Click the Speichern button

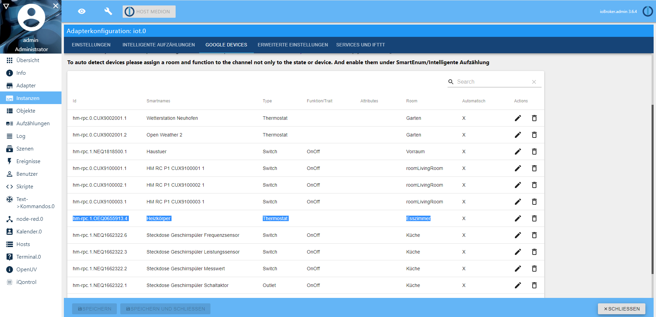coord(94,309)
